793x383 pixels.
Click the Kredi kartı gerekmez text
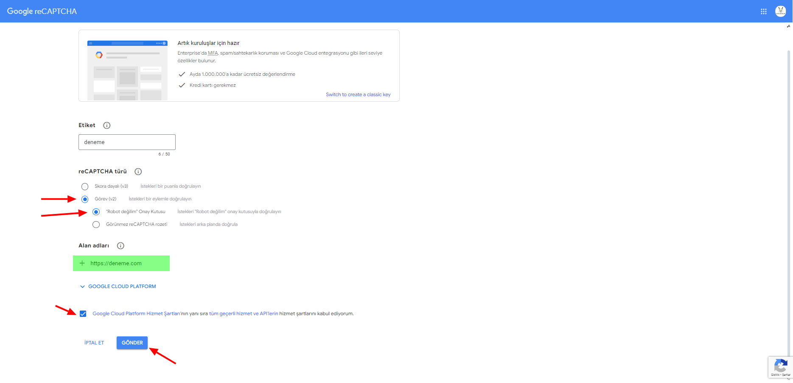click(x=213, y=85)
